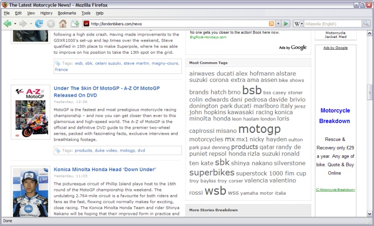Click the BigRock-Holidays.com ad link
This screenshot has width=374, height=226.
tap(208, 37)
